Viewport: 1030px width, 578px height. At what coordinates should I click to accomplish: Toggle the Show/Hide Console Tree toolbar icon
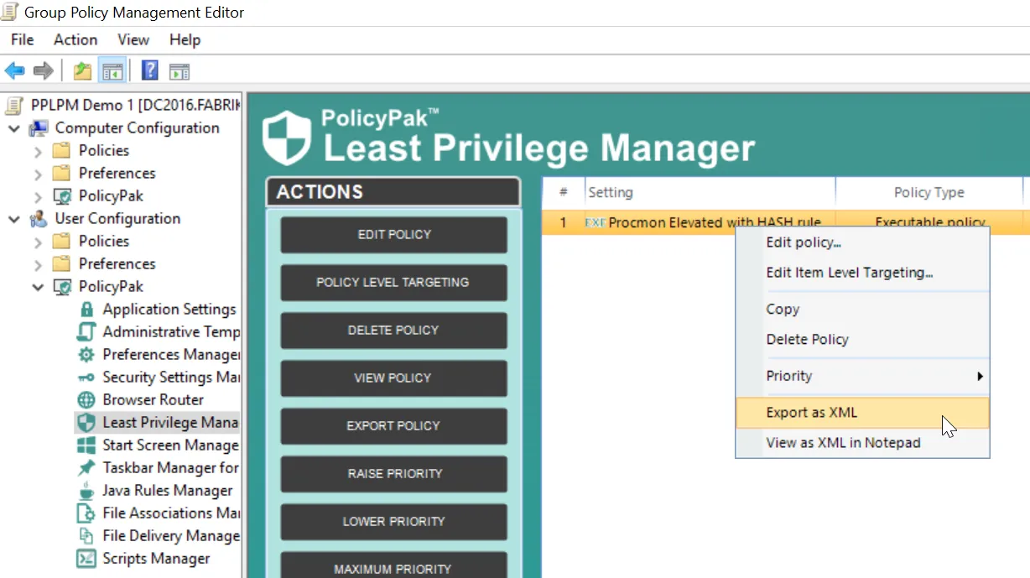click(112, 71)
